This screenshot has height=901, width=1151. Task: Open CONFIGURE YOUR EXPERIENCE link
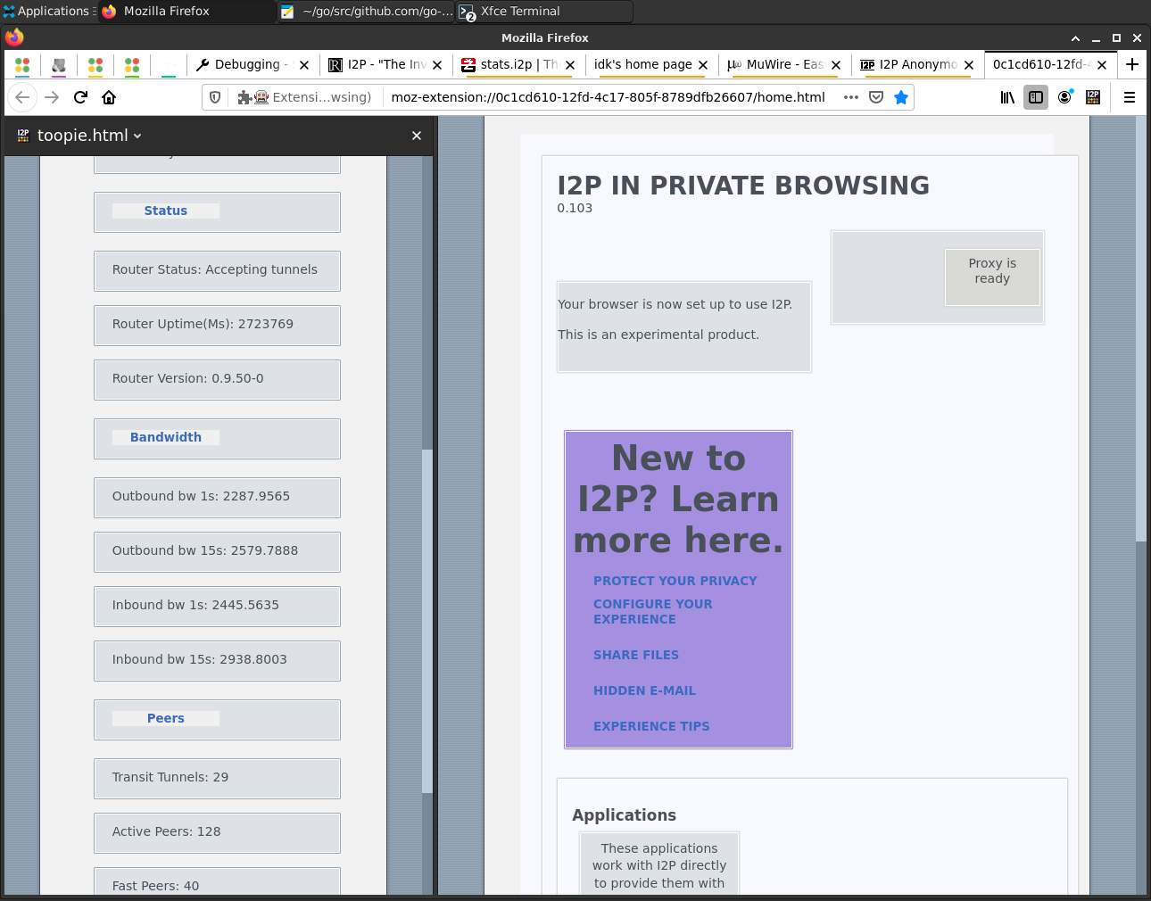(653, 611)
